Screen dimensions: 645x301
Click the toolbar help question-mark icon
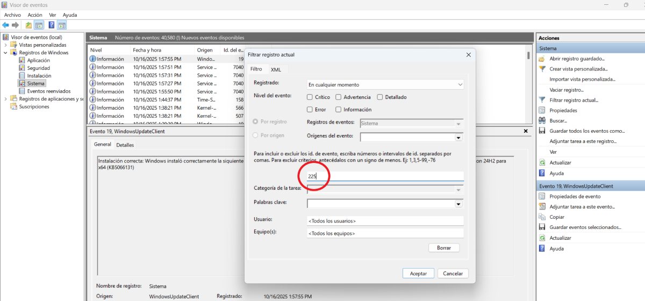(x=52, y=25)
